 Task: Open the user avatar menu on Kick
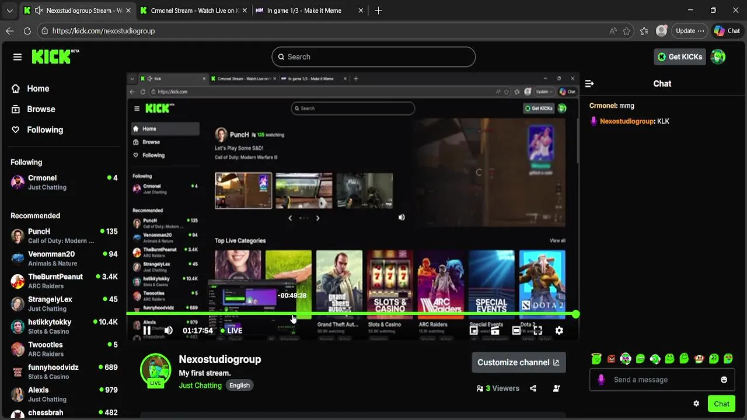[718, 57]
